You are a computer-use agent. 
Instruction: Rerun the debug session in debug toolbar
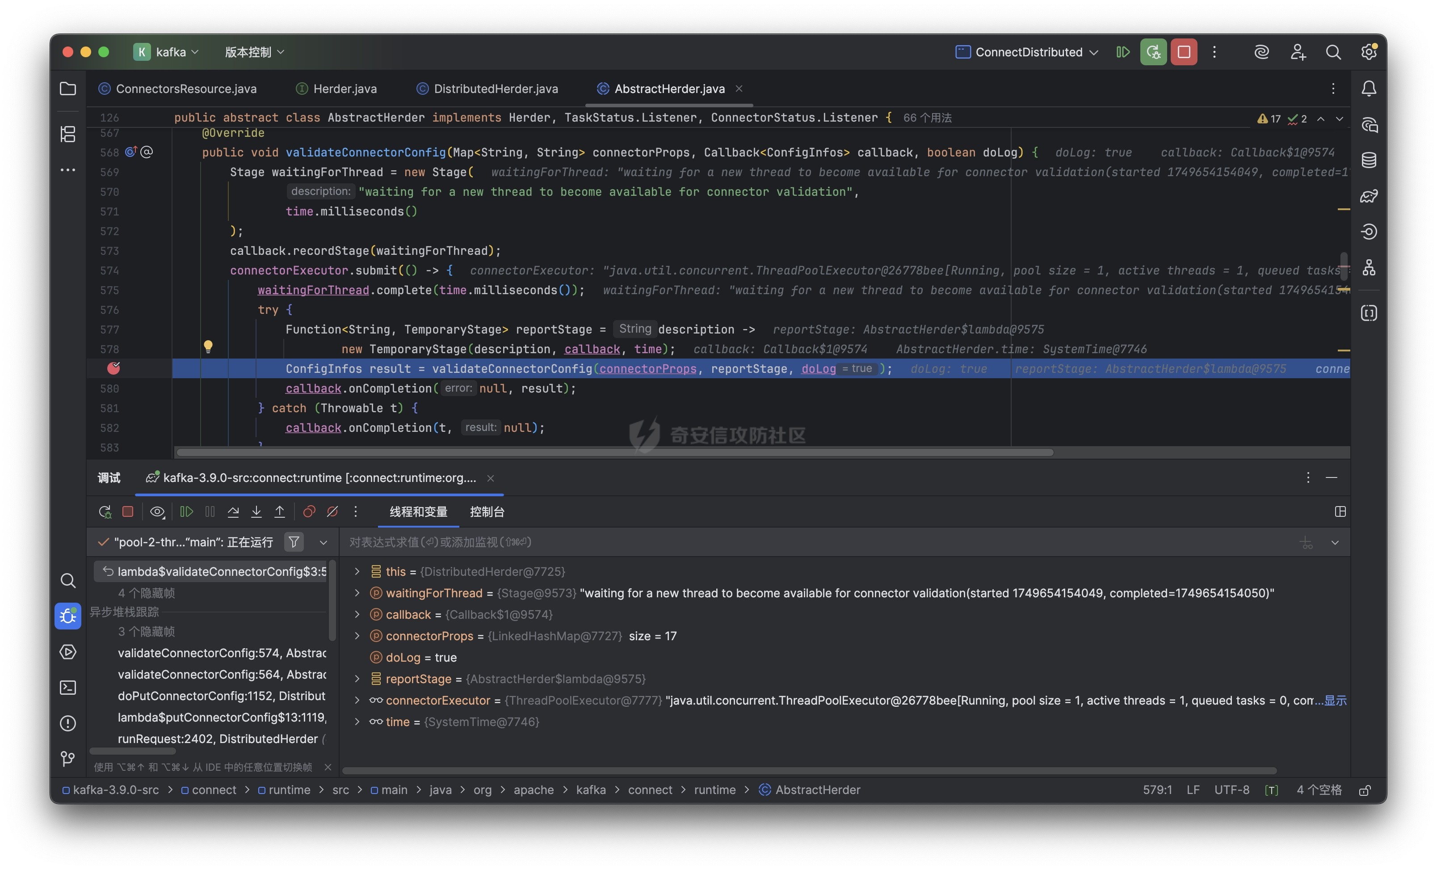point(105,512)
